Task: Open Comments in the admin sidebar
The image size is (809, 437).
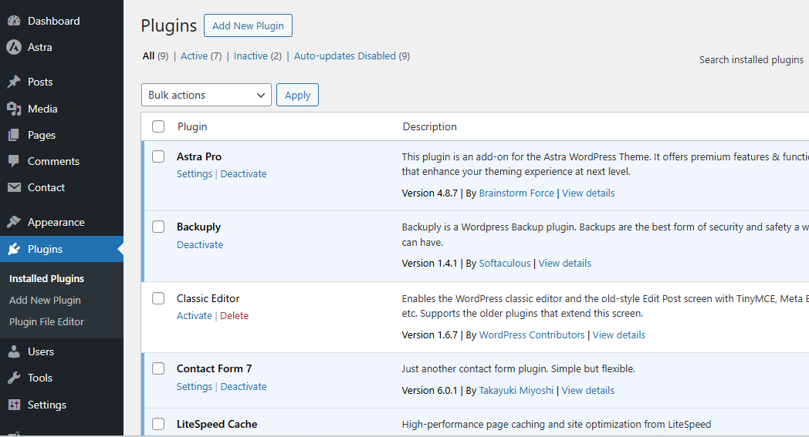Action: click(54, 161)
